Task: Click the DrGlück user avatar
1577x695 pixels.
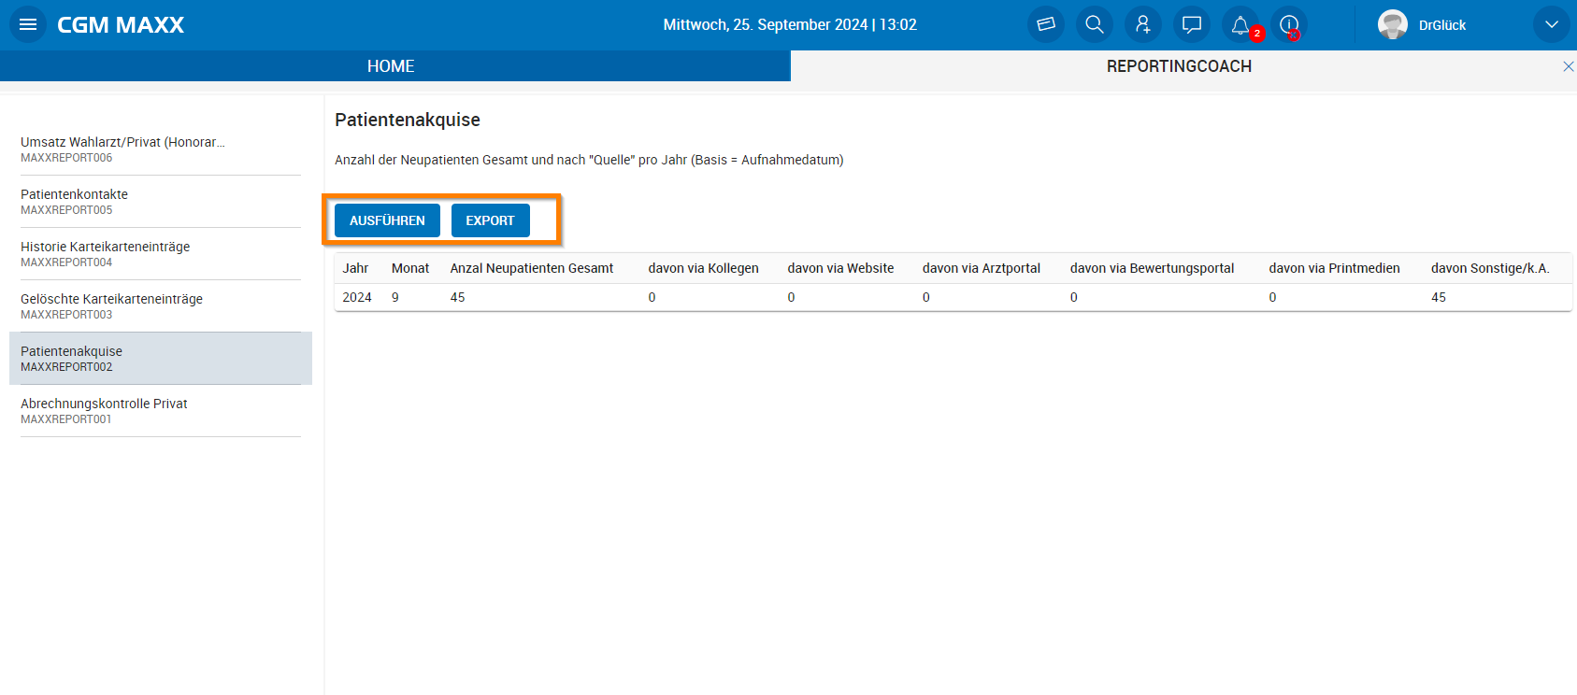Action: 1393,24
